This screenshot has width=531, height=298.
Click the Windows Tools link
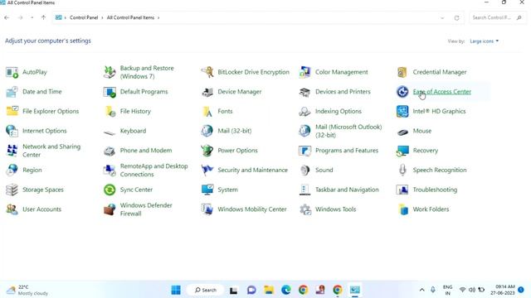[x=335, y=209]
